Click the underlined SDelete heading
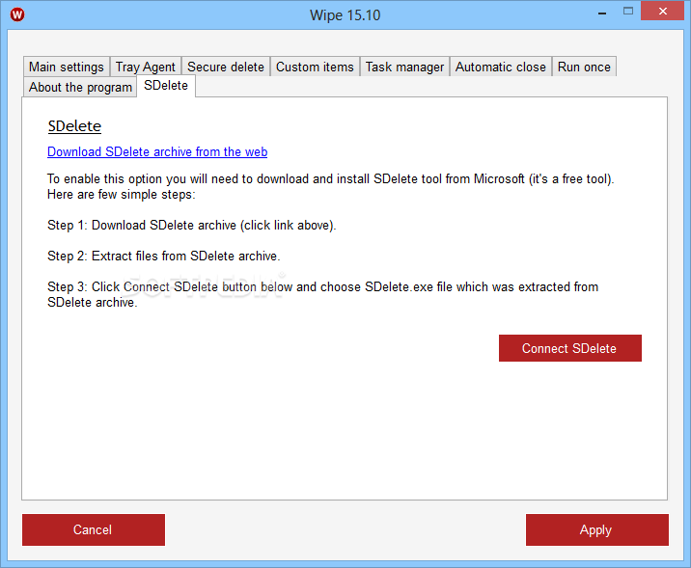Screen dimensions: 691x568 [x=74, y=126]
